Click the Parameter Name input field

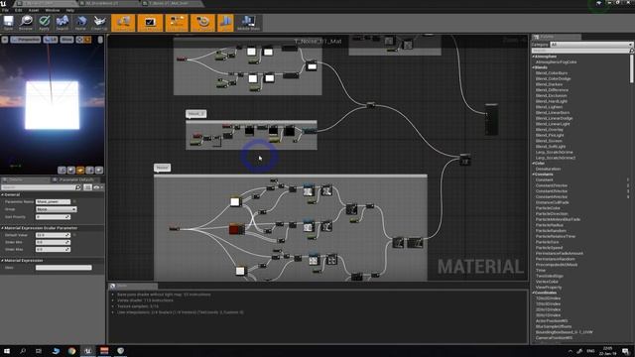tap(53, 201)
